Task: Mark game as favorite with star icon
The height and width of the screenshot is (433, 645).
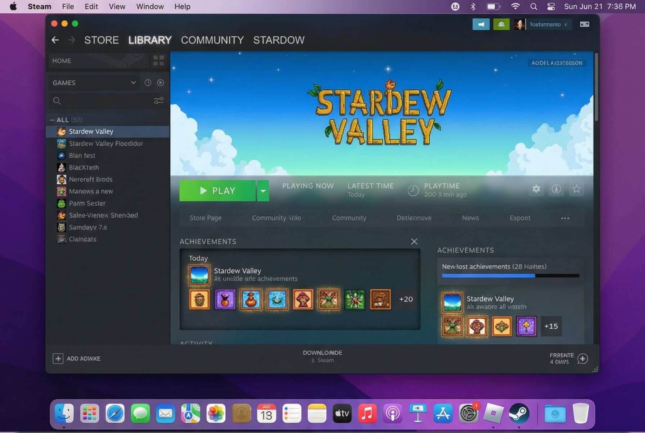Action: [x=576, y=189]
